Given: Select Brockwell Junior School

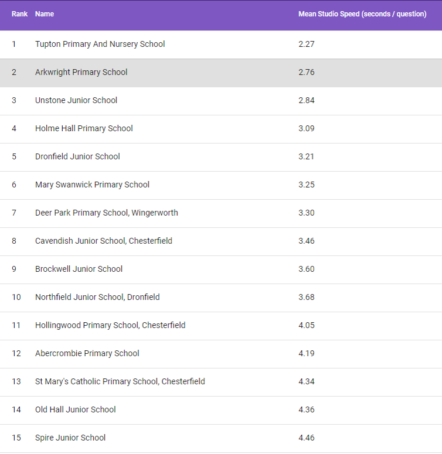Looking at the screenshot, I should (79, 269).
